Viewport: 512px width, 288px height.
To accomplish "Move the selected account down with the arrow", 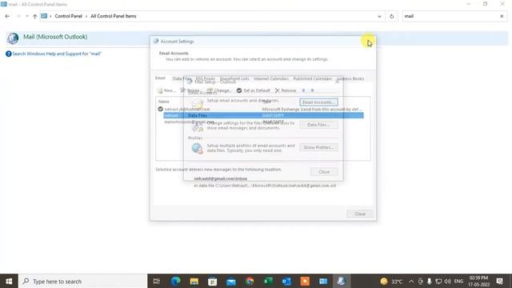I will click(313, 90).
